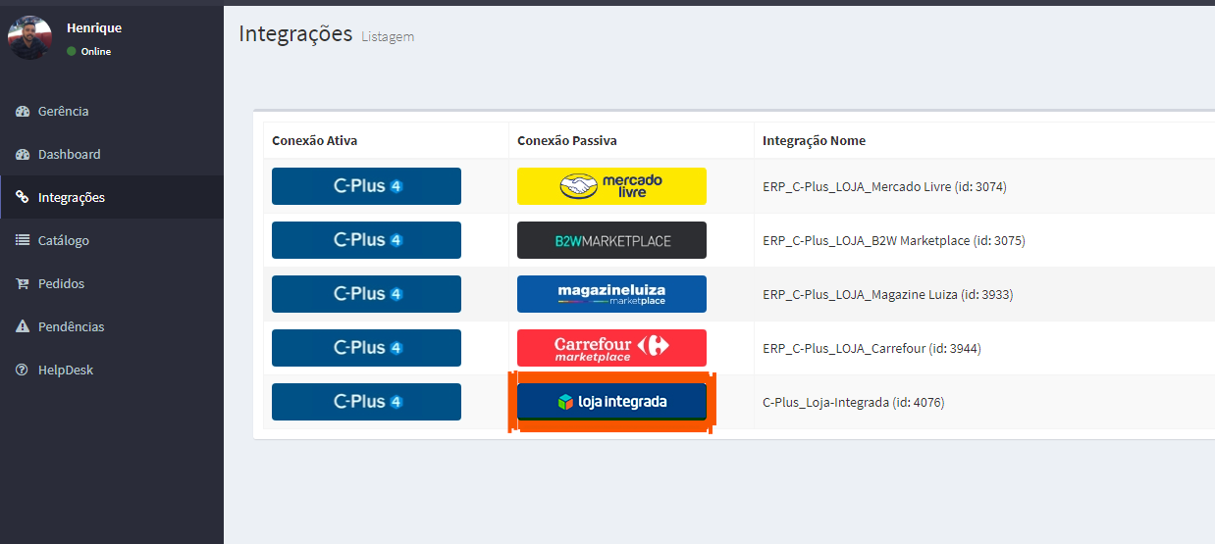Open the Gerência menu item
This screenshot has width=1215, height=544.
[112, 112]
